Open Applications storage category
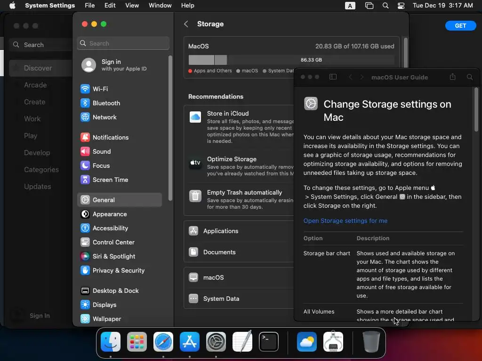Image resolution: width=482 pixels, height=361 pixels. (239, 231)
